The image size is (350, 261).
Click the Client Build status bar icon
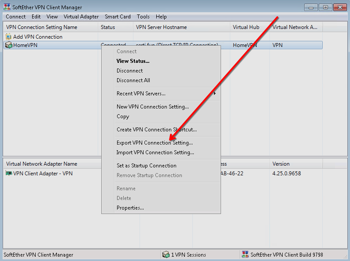coord(245,254)
